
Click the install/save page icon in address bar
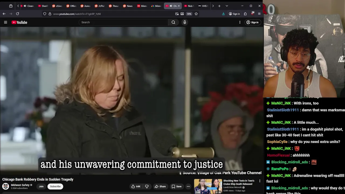tap(182, 14)
